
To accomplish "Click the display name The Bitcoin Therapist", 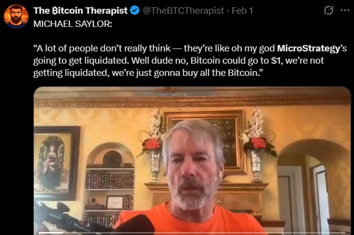I will coord(80,11).
